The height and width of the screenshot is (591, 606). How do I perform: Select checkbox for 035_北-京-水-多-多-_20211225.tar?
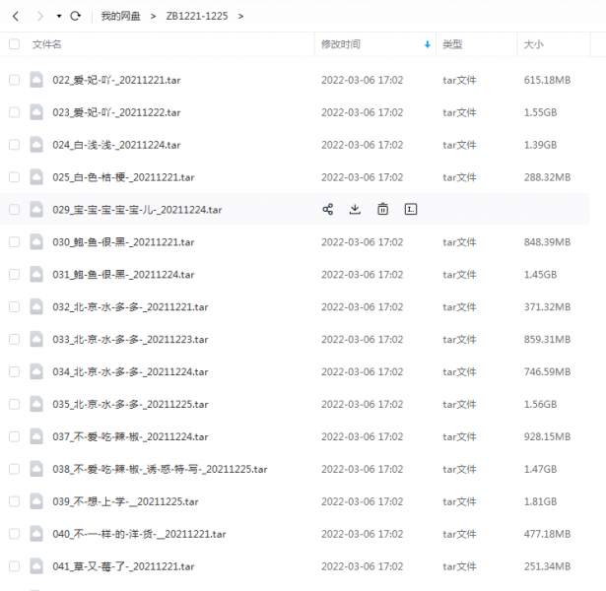(x=14, y=404)
